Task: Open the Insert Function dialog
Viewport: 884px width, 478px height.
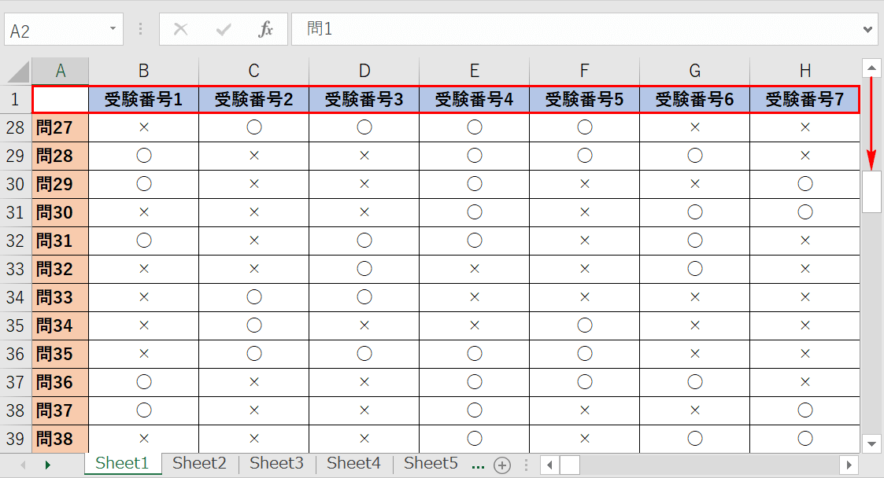Action: click(265, 29)
